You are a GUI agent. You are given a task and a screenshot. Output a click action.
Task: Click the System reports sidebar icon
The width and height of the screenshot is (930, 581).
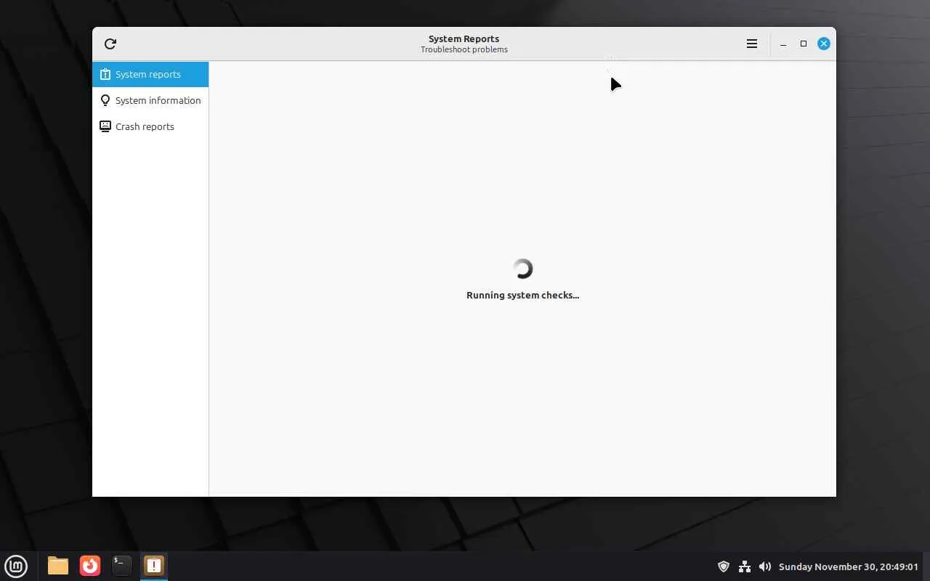pos(105,74)
